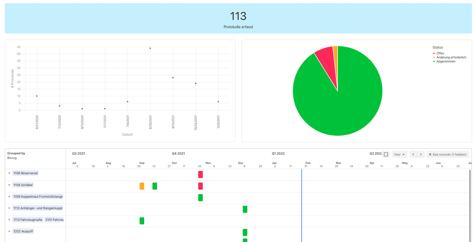The width and height of the screenshot is (475, 242).
Task: Click the Q1 2022 quarter header
Action: [278, 153]
